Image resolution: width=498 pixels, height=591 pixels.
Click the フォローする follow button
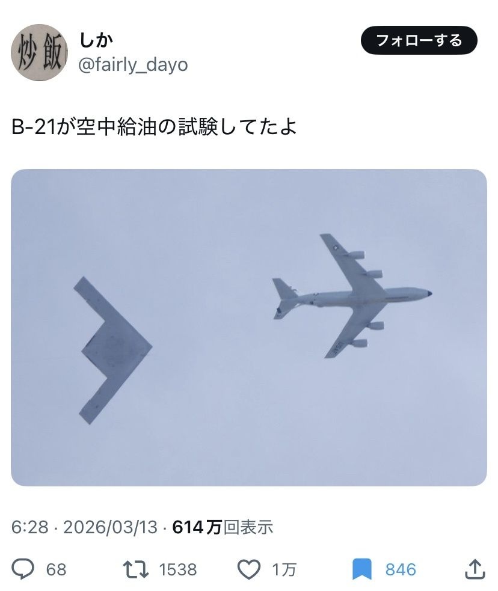tap(419, 40)
